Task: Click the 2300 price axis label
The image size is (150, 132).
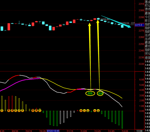Action: (141, 10)
